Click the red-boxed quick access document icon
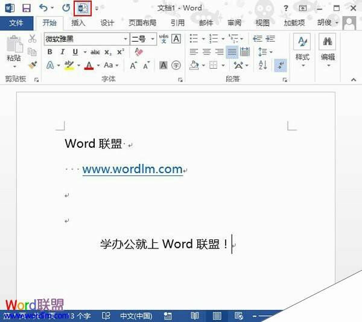This screenshot has width=362, height=322. (x=83, y=8)
